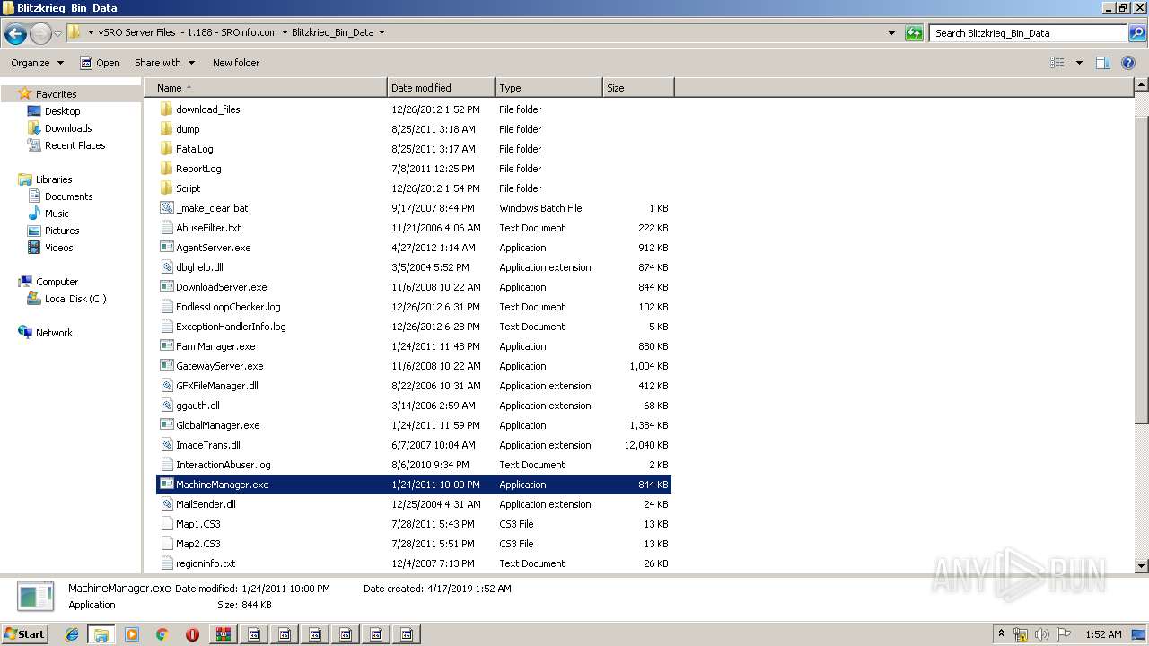Select the download_files folder icon

166,109
